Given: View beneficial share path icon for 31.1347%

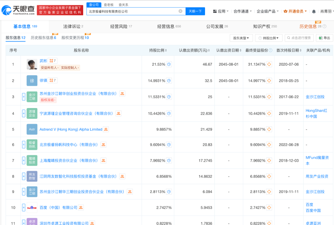Looking at the screenshot, I should [269, 64].
